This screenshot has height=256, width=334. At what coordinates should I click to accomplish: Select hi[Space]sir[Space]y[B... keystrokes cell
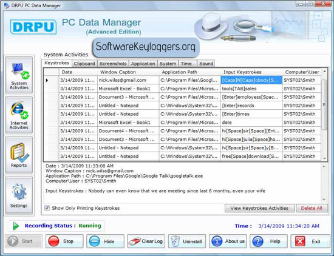tap(251, 148)
